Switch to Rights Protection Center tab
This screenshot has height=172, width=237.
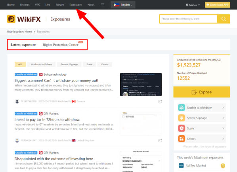61,45
